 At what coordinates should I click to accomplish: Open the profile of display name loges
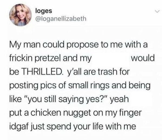[x=44, y=11]
